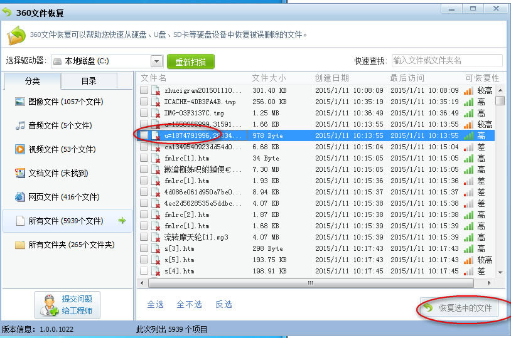Open the drive selection dropdown
The height and width of the screenshot is (338, 511).
[156, 61]
